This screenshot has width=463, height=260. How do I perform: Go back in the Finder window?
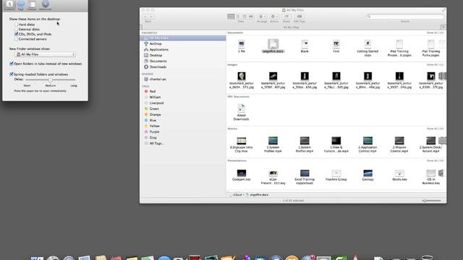click(145, 17)
